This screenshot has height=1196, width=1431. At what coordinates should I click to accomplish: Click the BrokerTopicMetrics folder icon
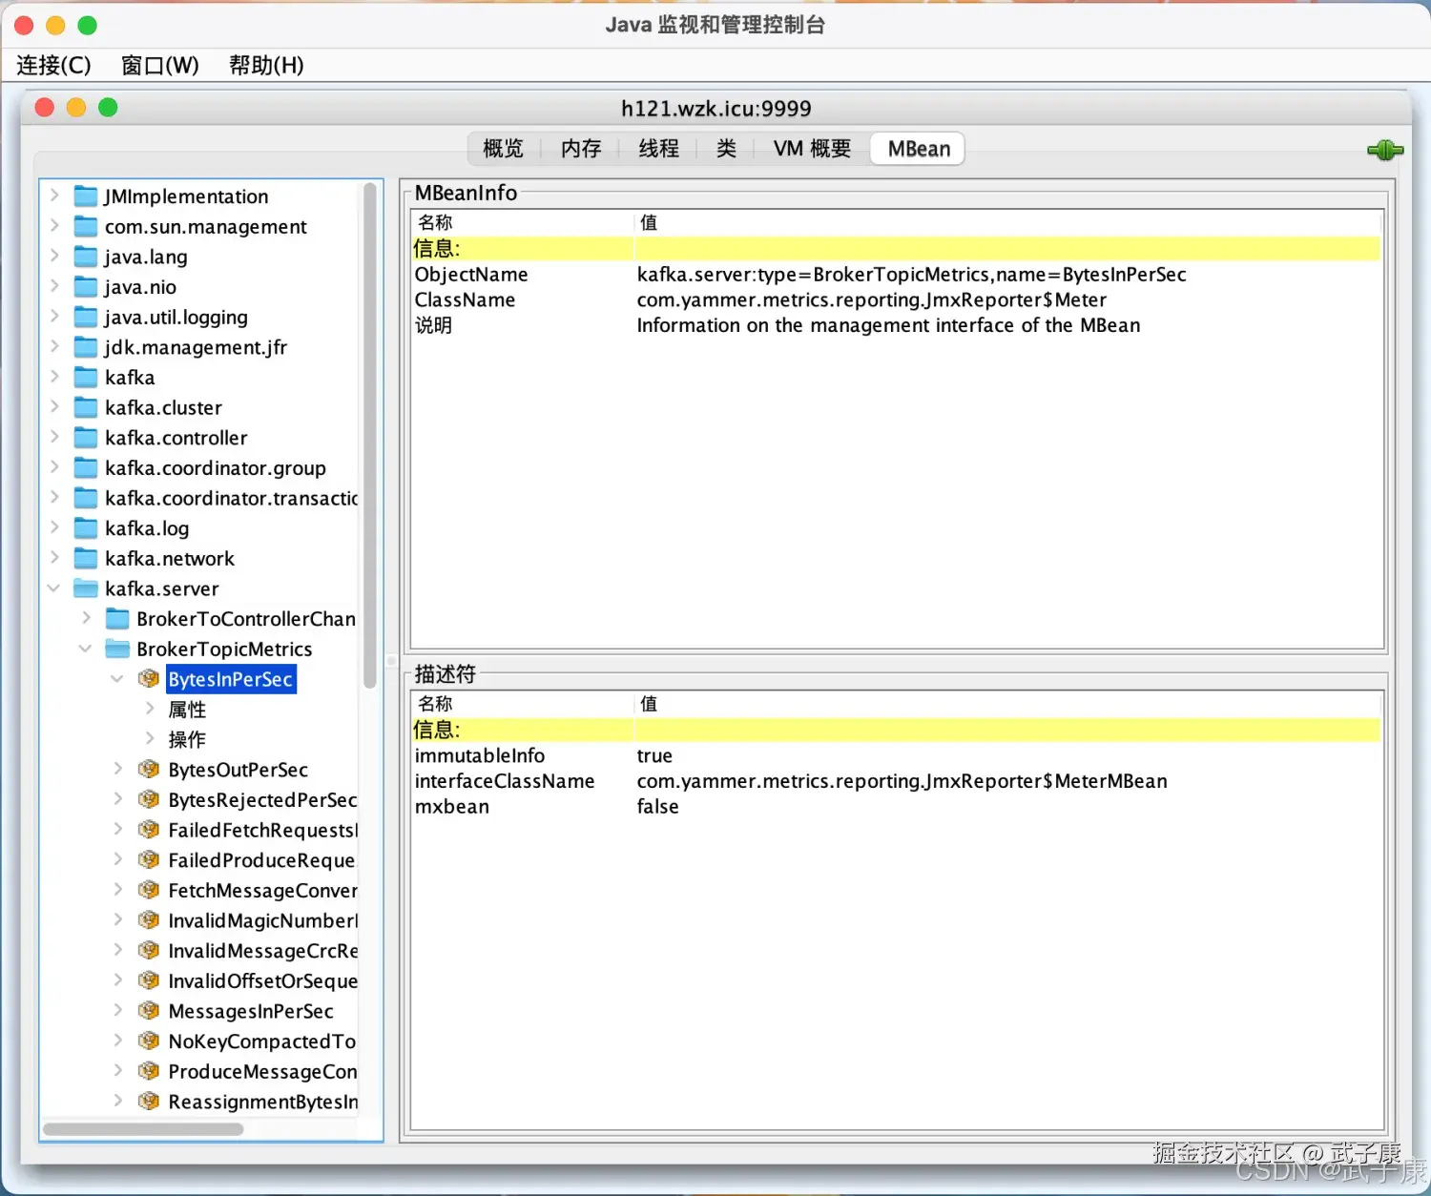coord(117,650)
